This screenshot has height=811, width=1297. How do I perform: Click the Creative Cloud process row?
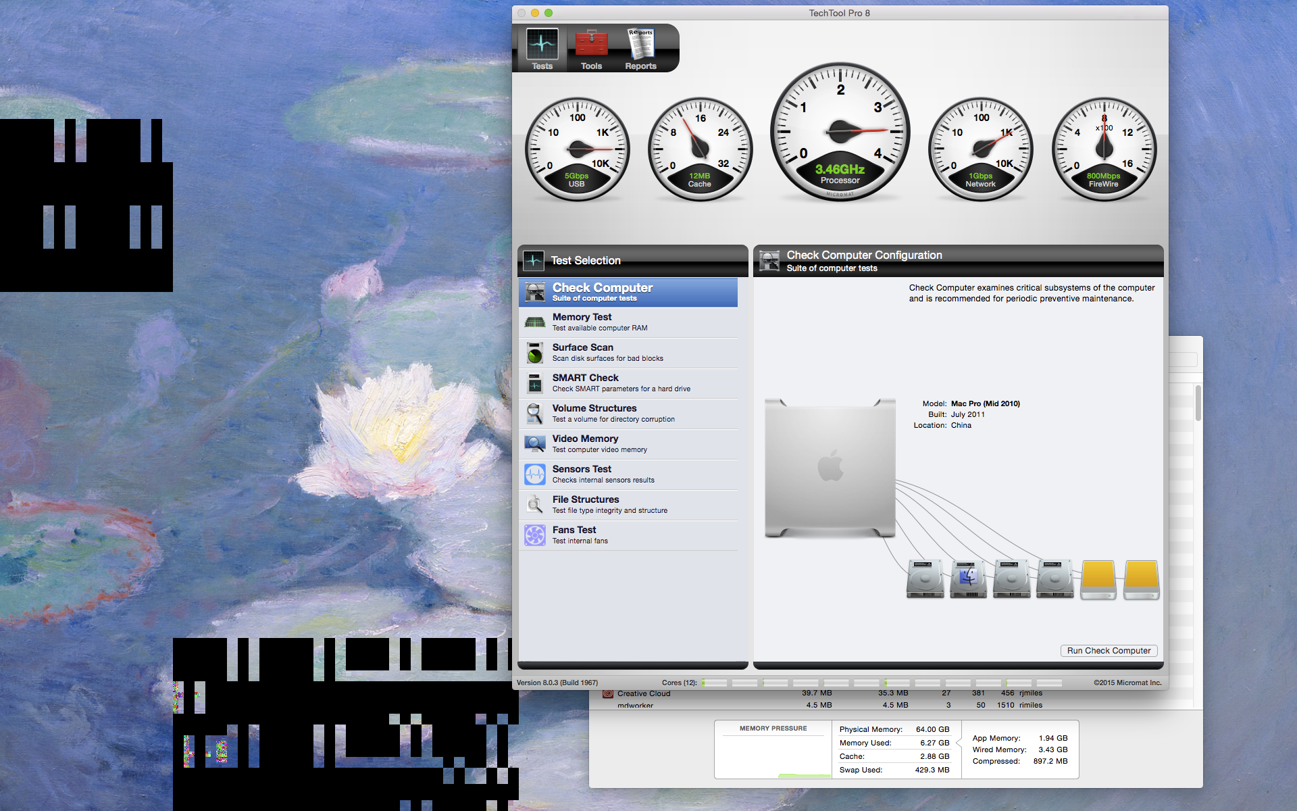(644, 693)
